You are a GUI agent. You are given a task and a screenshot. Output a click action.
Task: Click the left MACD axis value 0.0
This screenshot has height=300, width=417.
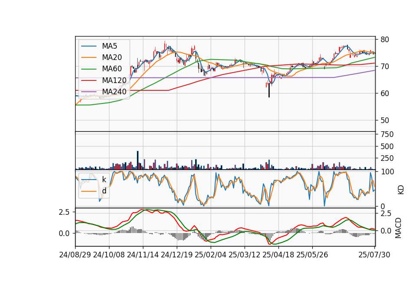64,234
